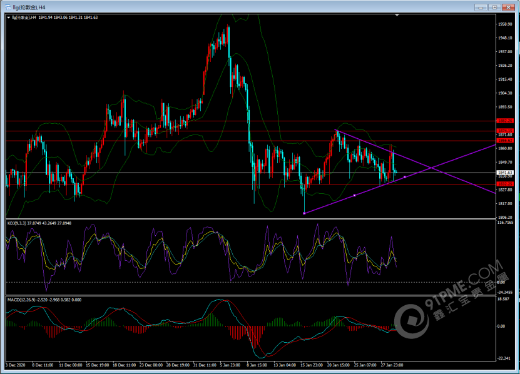Click the 8 Jan 15:00 time label
The width and height of the screenshot is (520, 374).
tap(257, 365)
